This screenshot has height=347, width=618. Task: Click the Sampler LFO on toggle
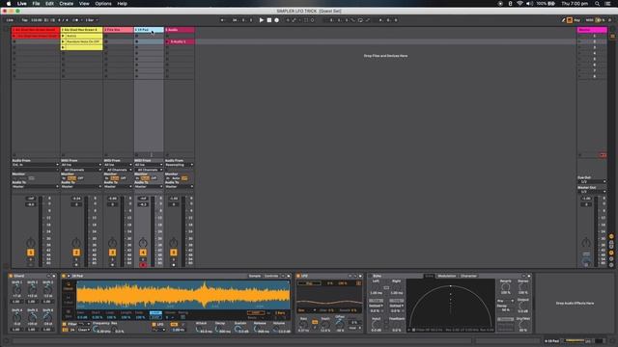[154, 324]
